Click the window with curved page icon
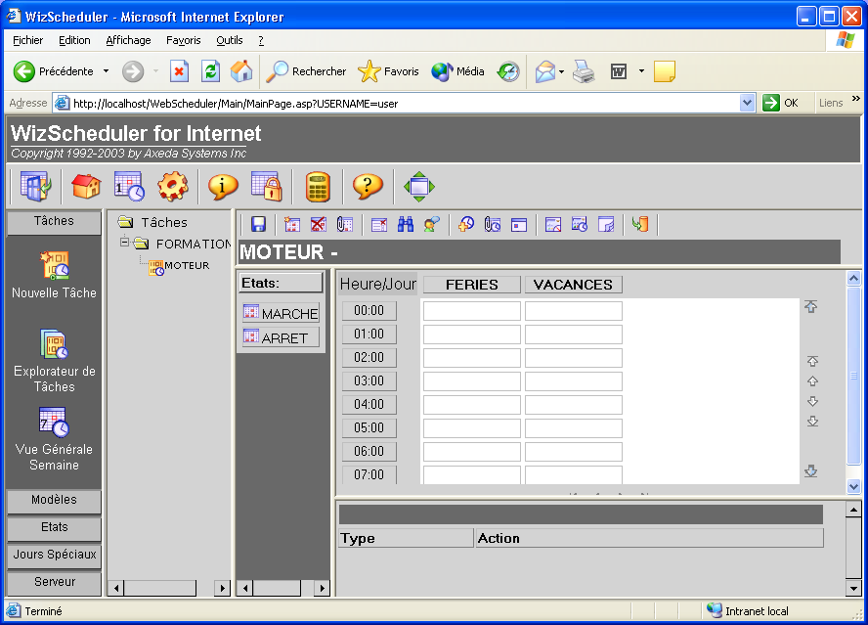The image size is (868, 625). coord(606,224)
